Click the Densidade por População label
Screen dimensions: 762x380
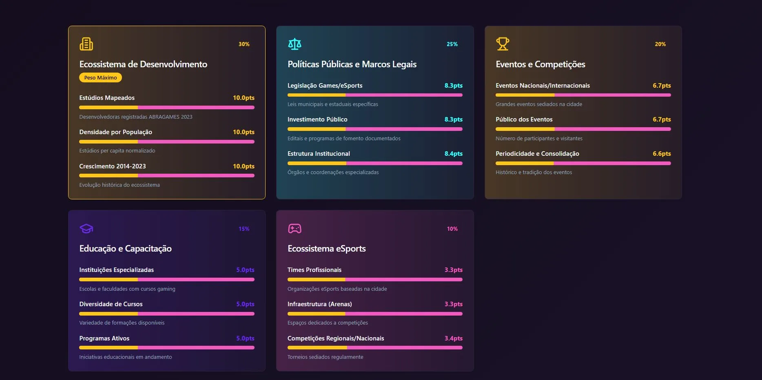115,132
